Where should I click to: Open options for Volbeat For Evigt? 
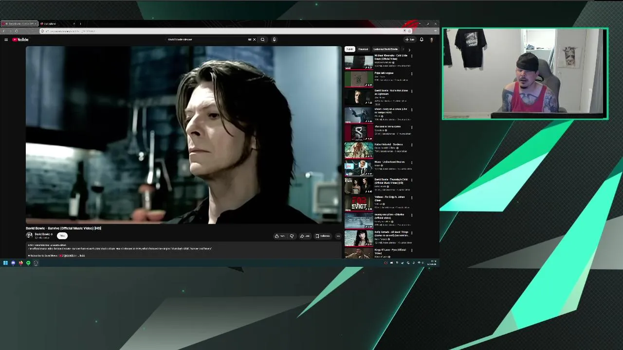412,197
